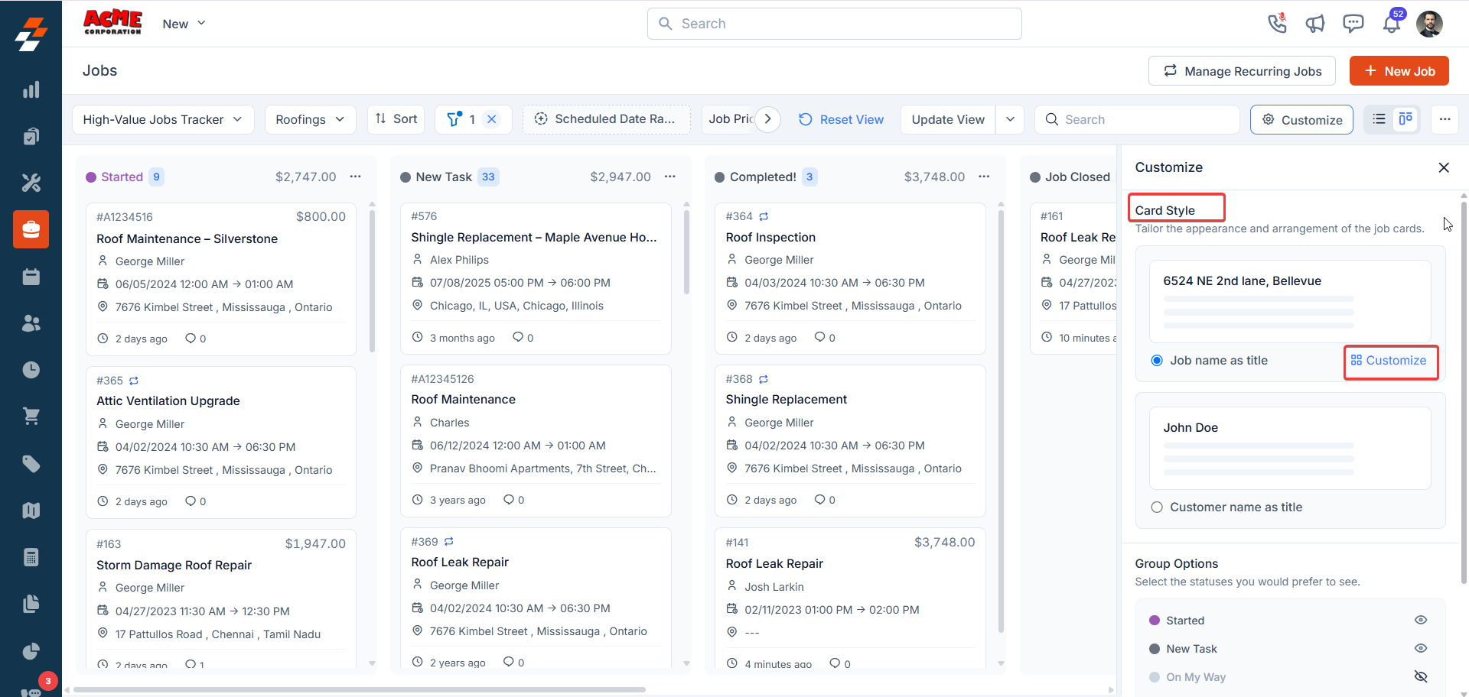Click the Acme Corporation logo
Screen dimensions: 1469x697
(112, 22)
